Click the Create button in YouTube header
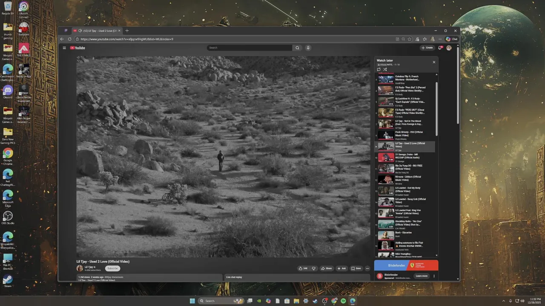This screenshot has height=306, width=545. point(427,48)
